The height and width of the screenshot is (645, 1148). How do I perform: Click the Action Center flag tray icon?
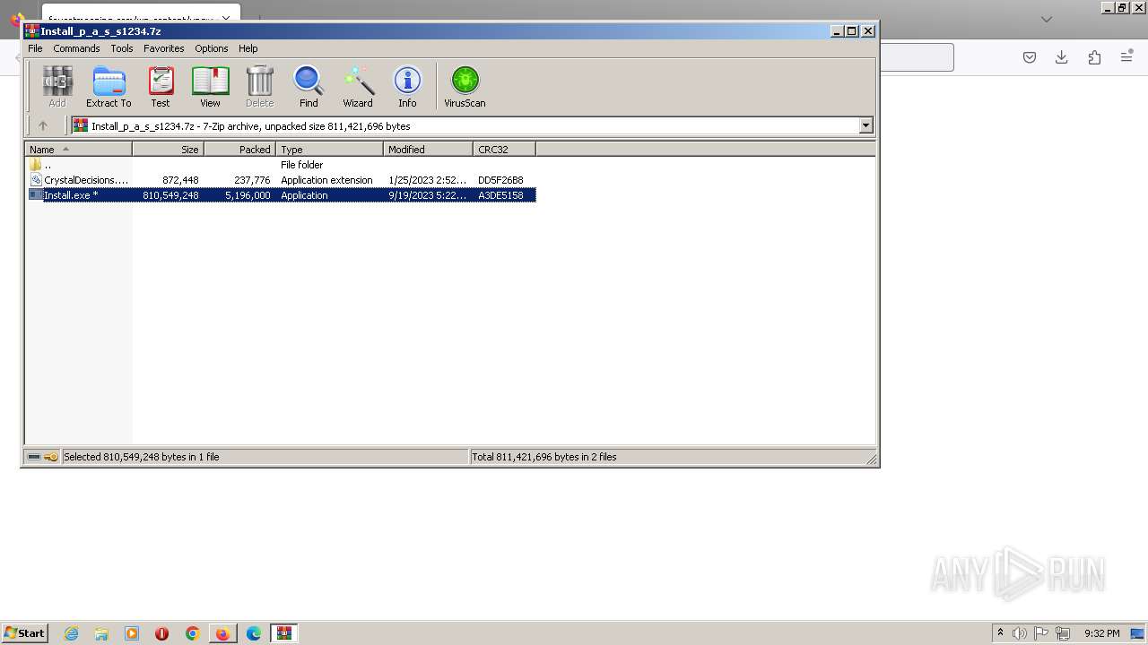(x=1041, y=633)
